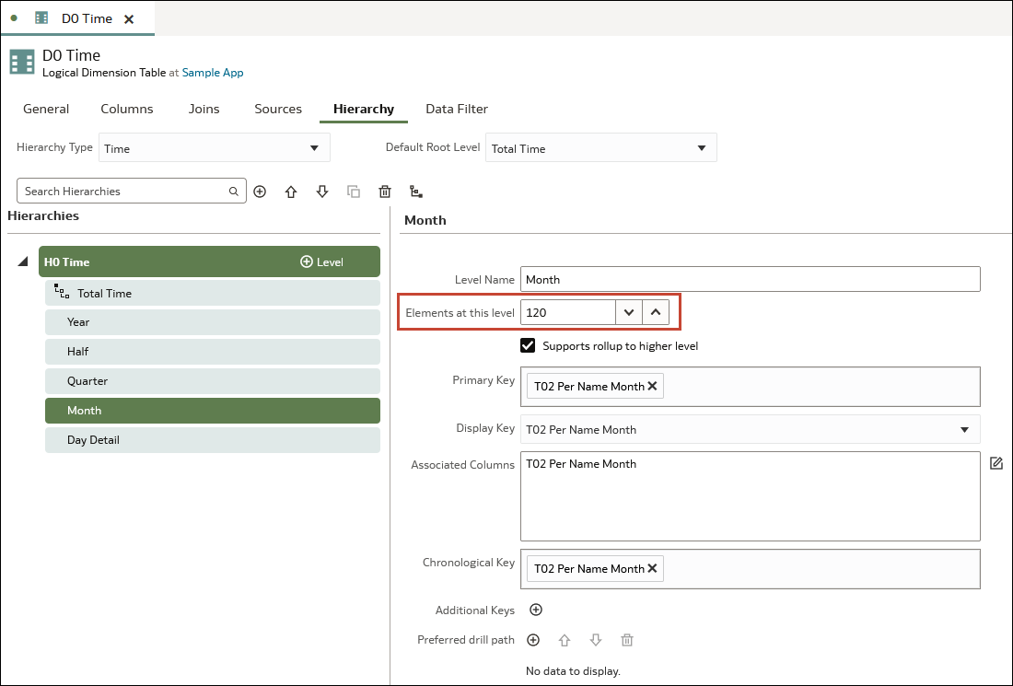Click the search magnifier in Search Hierarchies

[x=233, y=192]
